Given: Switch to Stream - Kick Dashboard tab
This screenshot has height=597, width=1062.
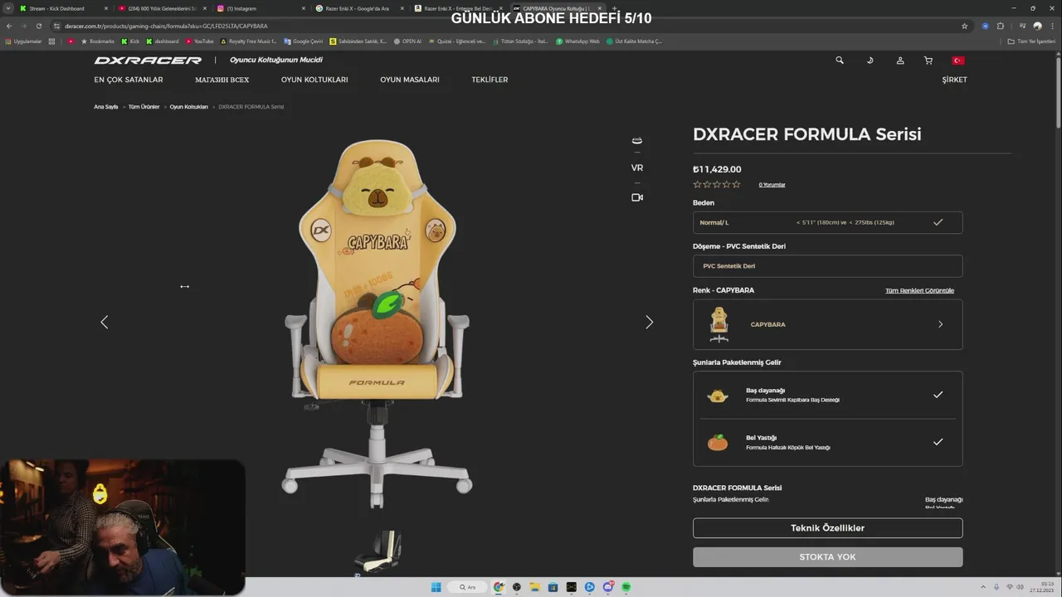Looking at the screenshot, I should (63, 8).
